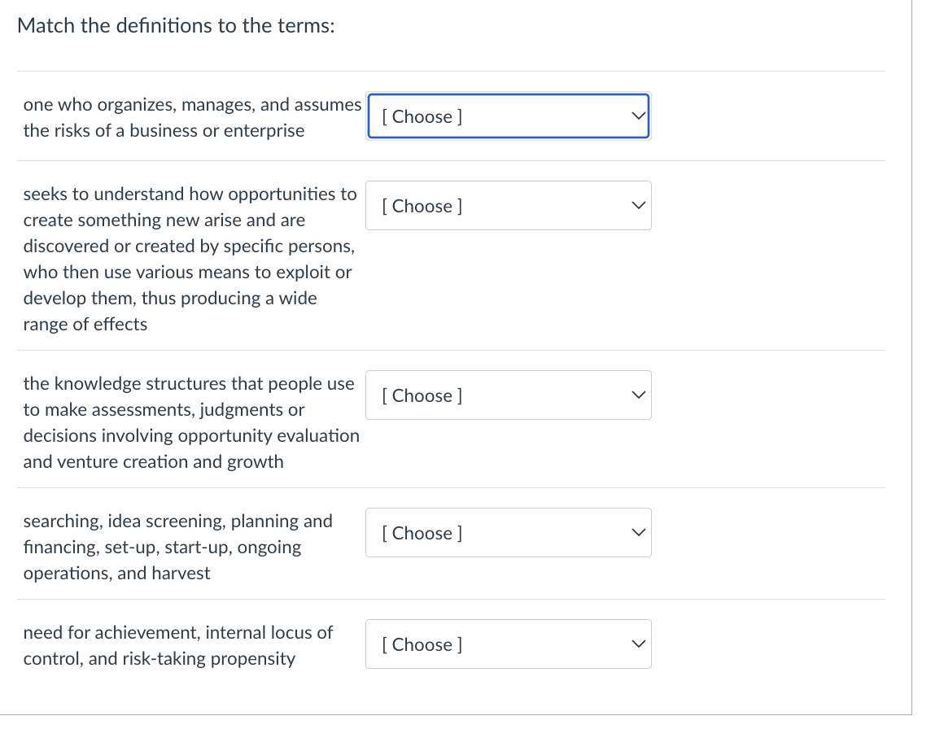Image resolution: width=944 pixels, height=729 pixels.
Task: Click the chevron arrow for the need for achievement definition
Action: tap(640, 644)
